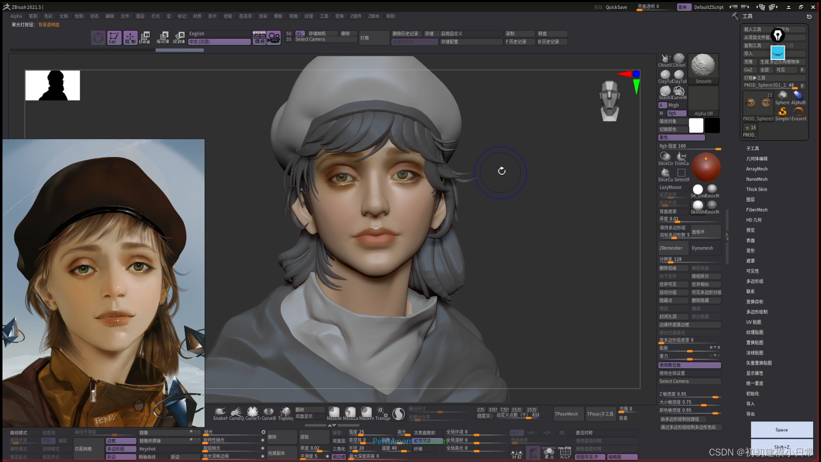Select the CurveQuadFill brush at the bottom

[236, 413]
